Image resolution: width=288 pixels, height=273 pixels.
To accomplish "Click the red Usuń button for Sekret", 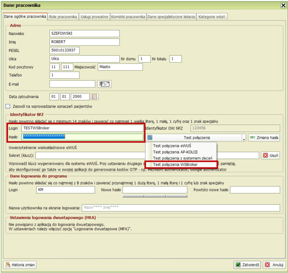I will coord(271,155).
